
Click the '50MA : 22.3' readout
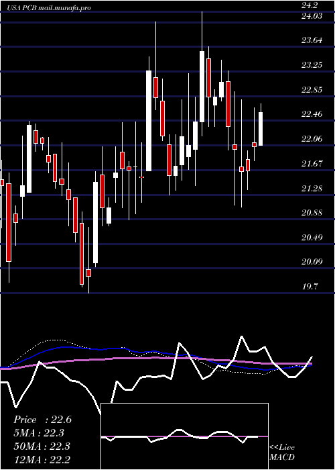pos(42,446)
